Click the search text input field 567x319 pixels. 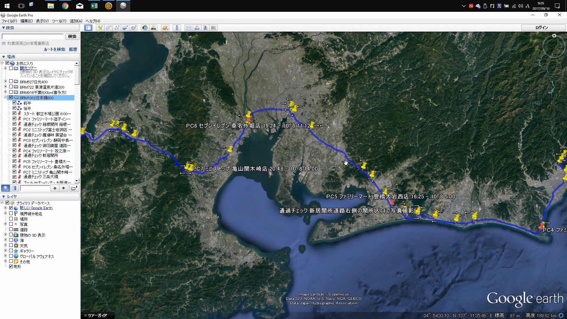coord(33,36)
